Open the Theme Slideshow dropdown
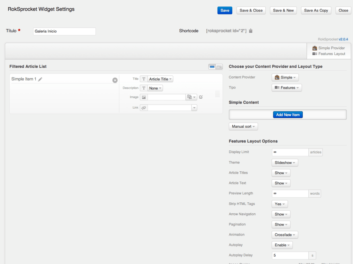 pyautogui.click(x=285, y=163)
